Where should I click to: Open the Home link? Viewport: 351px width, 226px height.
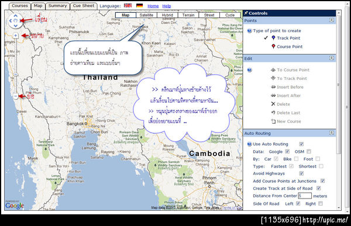tap(153, 6)
